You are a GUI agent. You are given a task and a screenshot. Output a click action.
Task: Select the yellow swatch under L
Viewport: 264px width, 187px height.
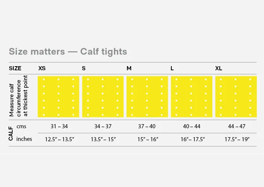(x=192, y=97)
